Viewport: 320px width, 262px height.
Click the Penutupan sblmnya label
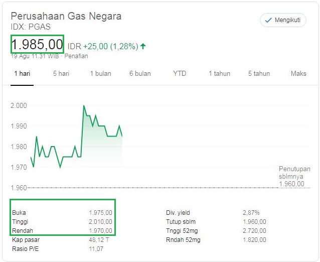pos(294,173)
